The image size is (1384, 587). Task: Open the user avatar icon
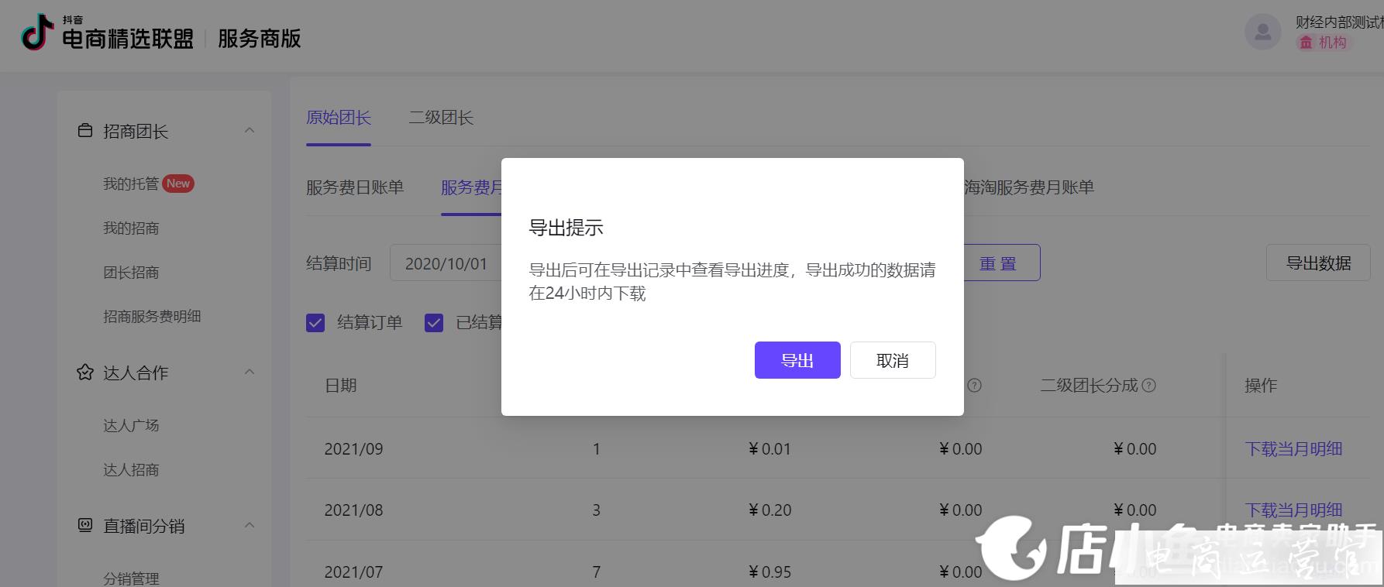[x=1262, y=33]
